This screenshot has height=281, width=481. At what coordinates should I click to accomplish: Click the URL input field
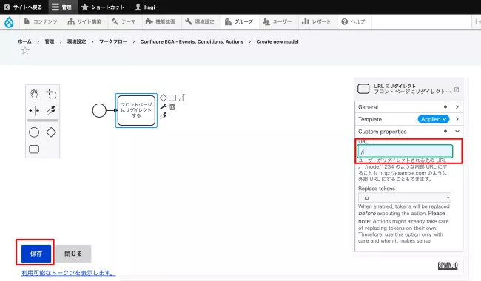coord(405,152)
